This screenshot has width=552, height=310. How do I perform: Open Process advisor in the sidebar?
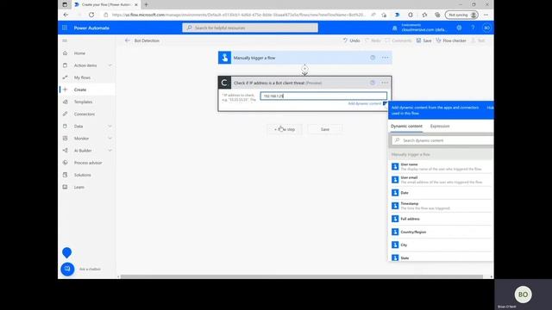click(x=87, y=163)
